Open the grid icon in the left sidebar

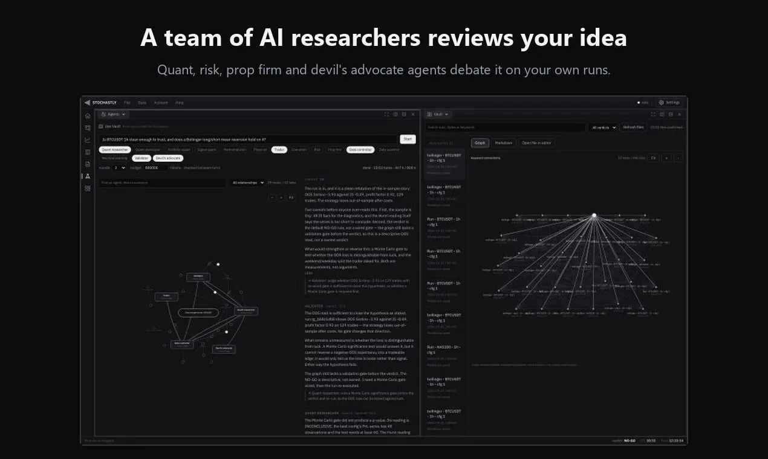click(88, 188)
